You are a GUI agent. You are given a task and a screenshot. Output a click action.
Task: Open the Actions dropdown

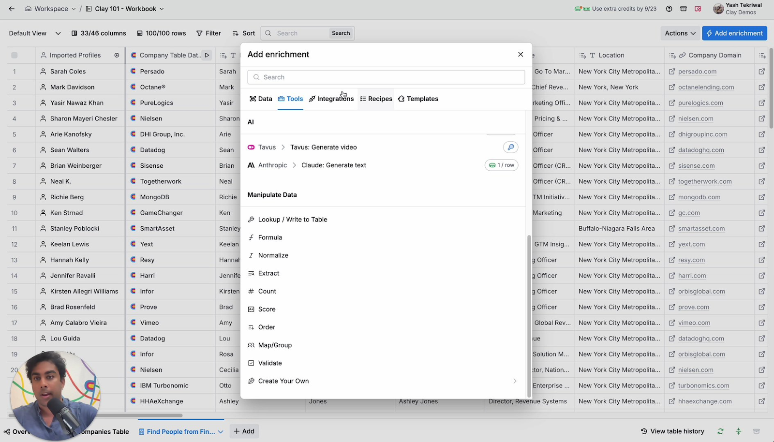tap(680, 33)
